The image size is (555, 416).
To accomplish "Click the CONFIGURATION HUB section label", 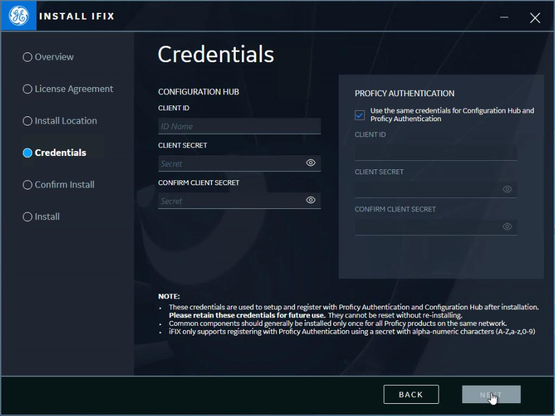I will pyautogui.click(x=199, y=92).
